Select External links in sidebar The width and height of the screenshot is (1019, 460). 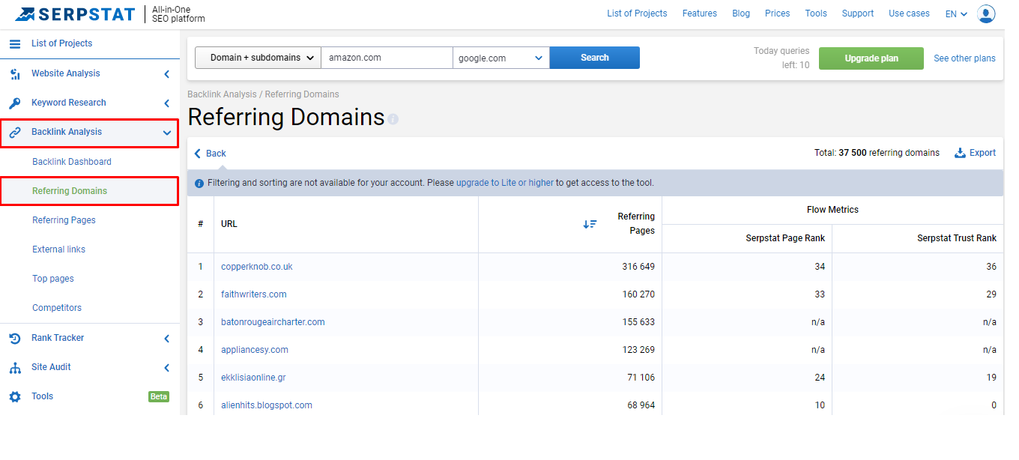click(x=58, y=249)
